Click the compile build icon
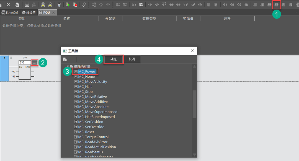Image resolution: width=299 pixels, height=161 pixels. 27,5
